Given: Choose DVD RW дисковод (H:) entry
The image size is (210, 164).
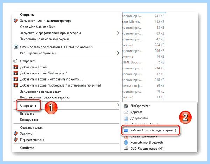Looking at the screenshot, I should 147,149.
